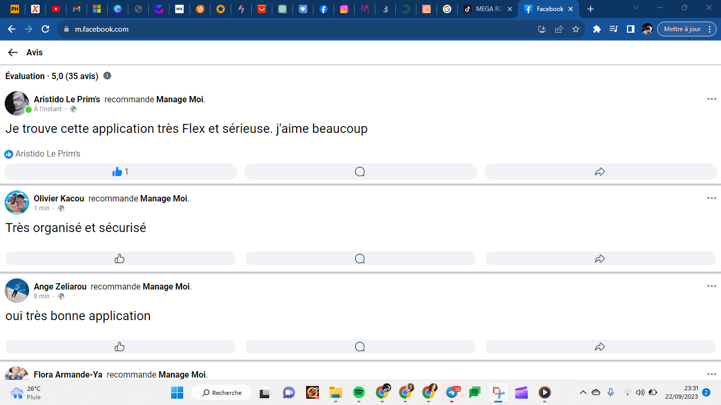
Task: Open options menu for Aristido Le Prim's review
Action: point(711,99)
